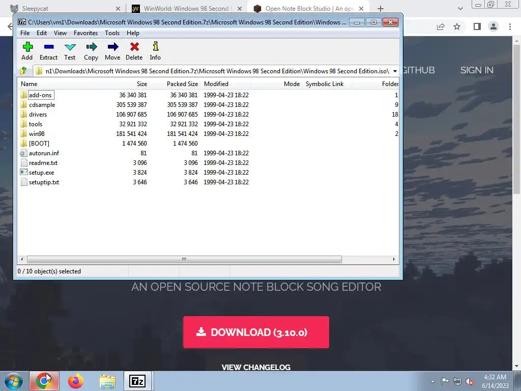Follow the VIEW CHANGELOG link
Image resolution: width=521 pixels, height=391 pixels.
tap(256, 367)
